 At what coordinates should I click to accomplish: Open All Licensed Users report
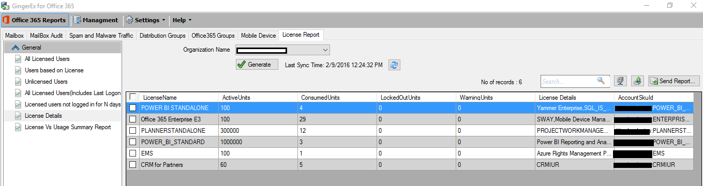pyautogui.click(x=47, y=59)
